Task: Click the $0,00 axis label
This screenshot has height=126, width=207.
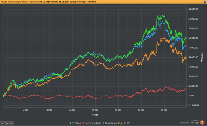Action: 191,96
